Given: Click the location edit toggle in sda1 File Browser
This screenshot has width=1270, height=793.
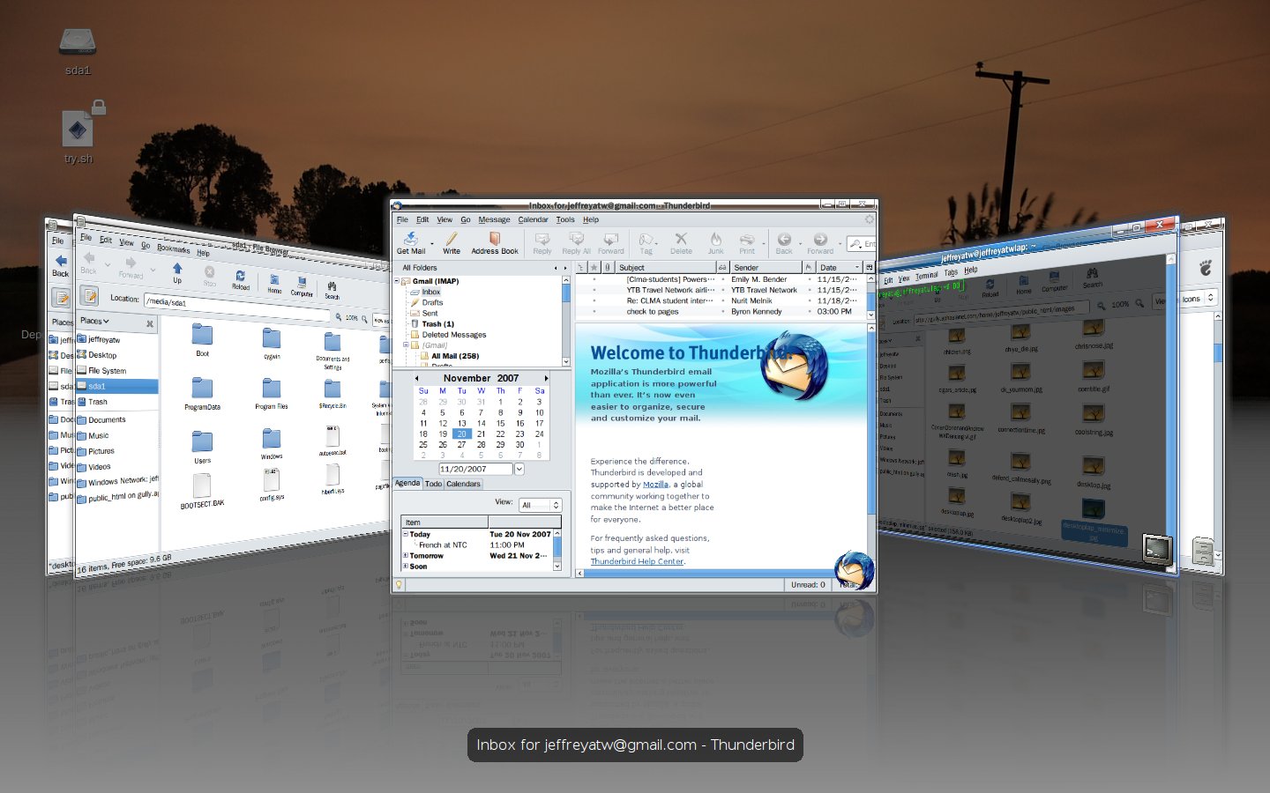Looking at the screenshot, I should coord(89,295).
